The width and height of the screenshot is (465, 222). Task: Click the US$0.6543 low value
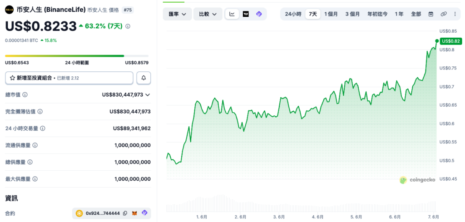pos(17,63)
